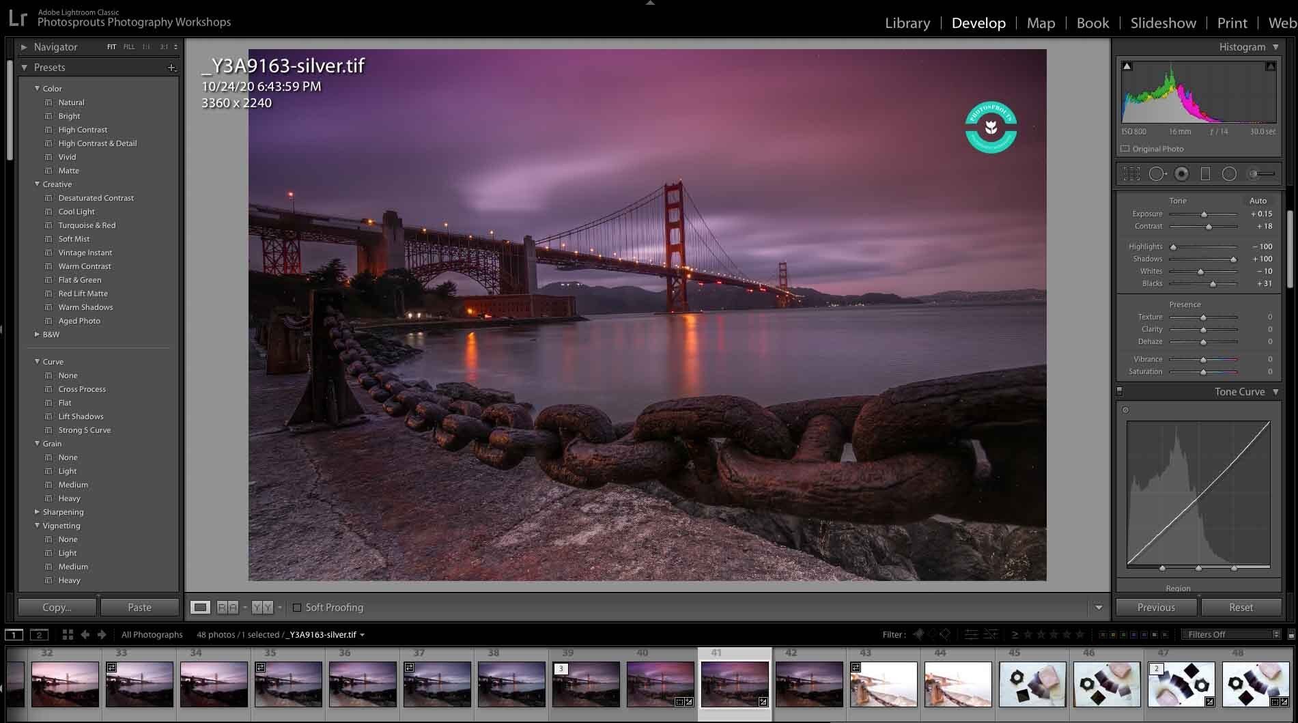Select the Radial Filter tool
This screenshot has height=723, width=1298.
point(1229,174)
